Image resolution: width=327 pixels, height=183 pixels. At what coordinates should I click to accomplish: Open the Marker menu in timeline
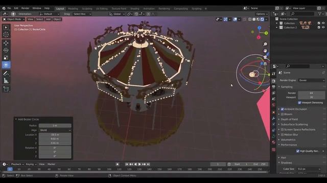pyautogui.click(x=51, y=164)
